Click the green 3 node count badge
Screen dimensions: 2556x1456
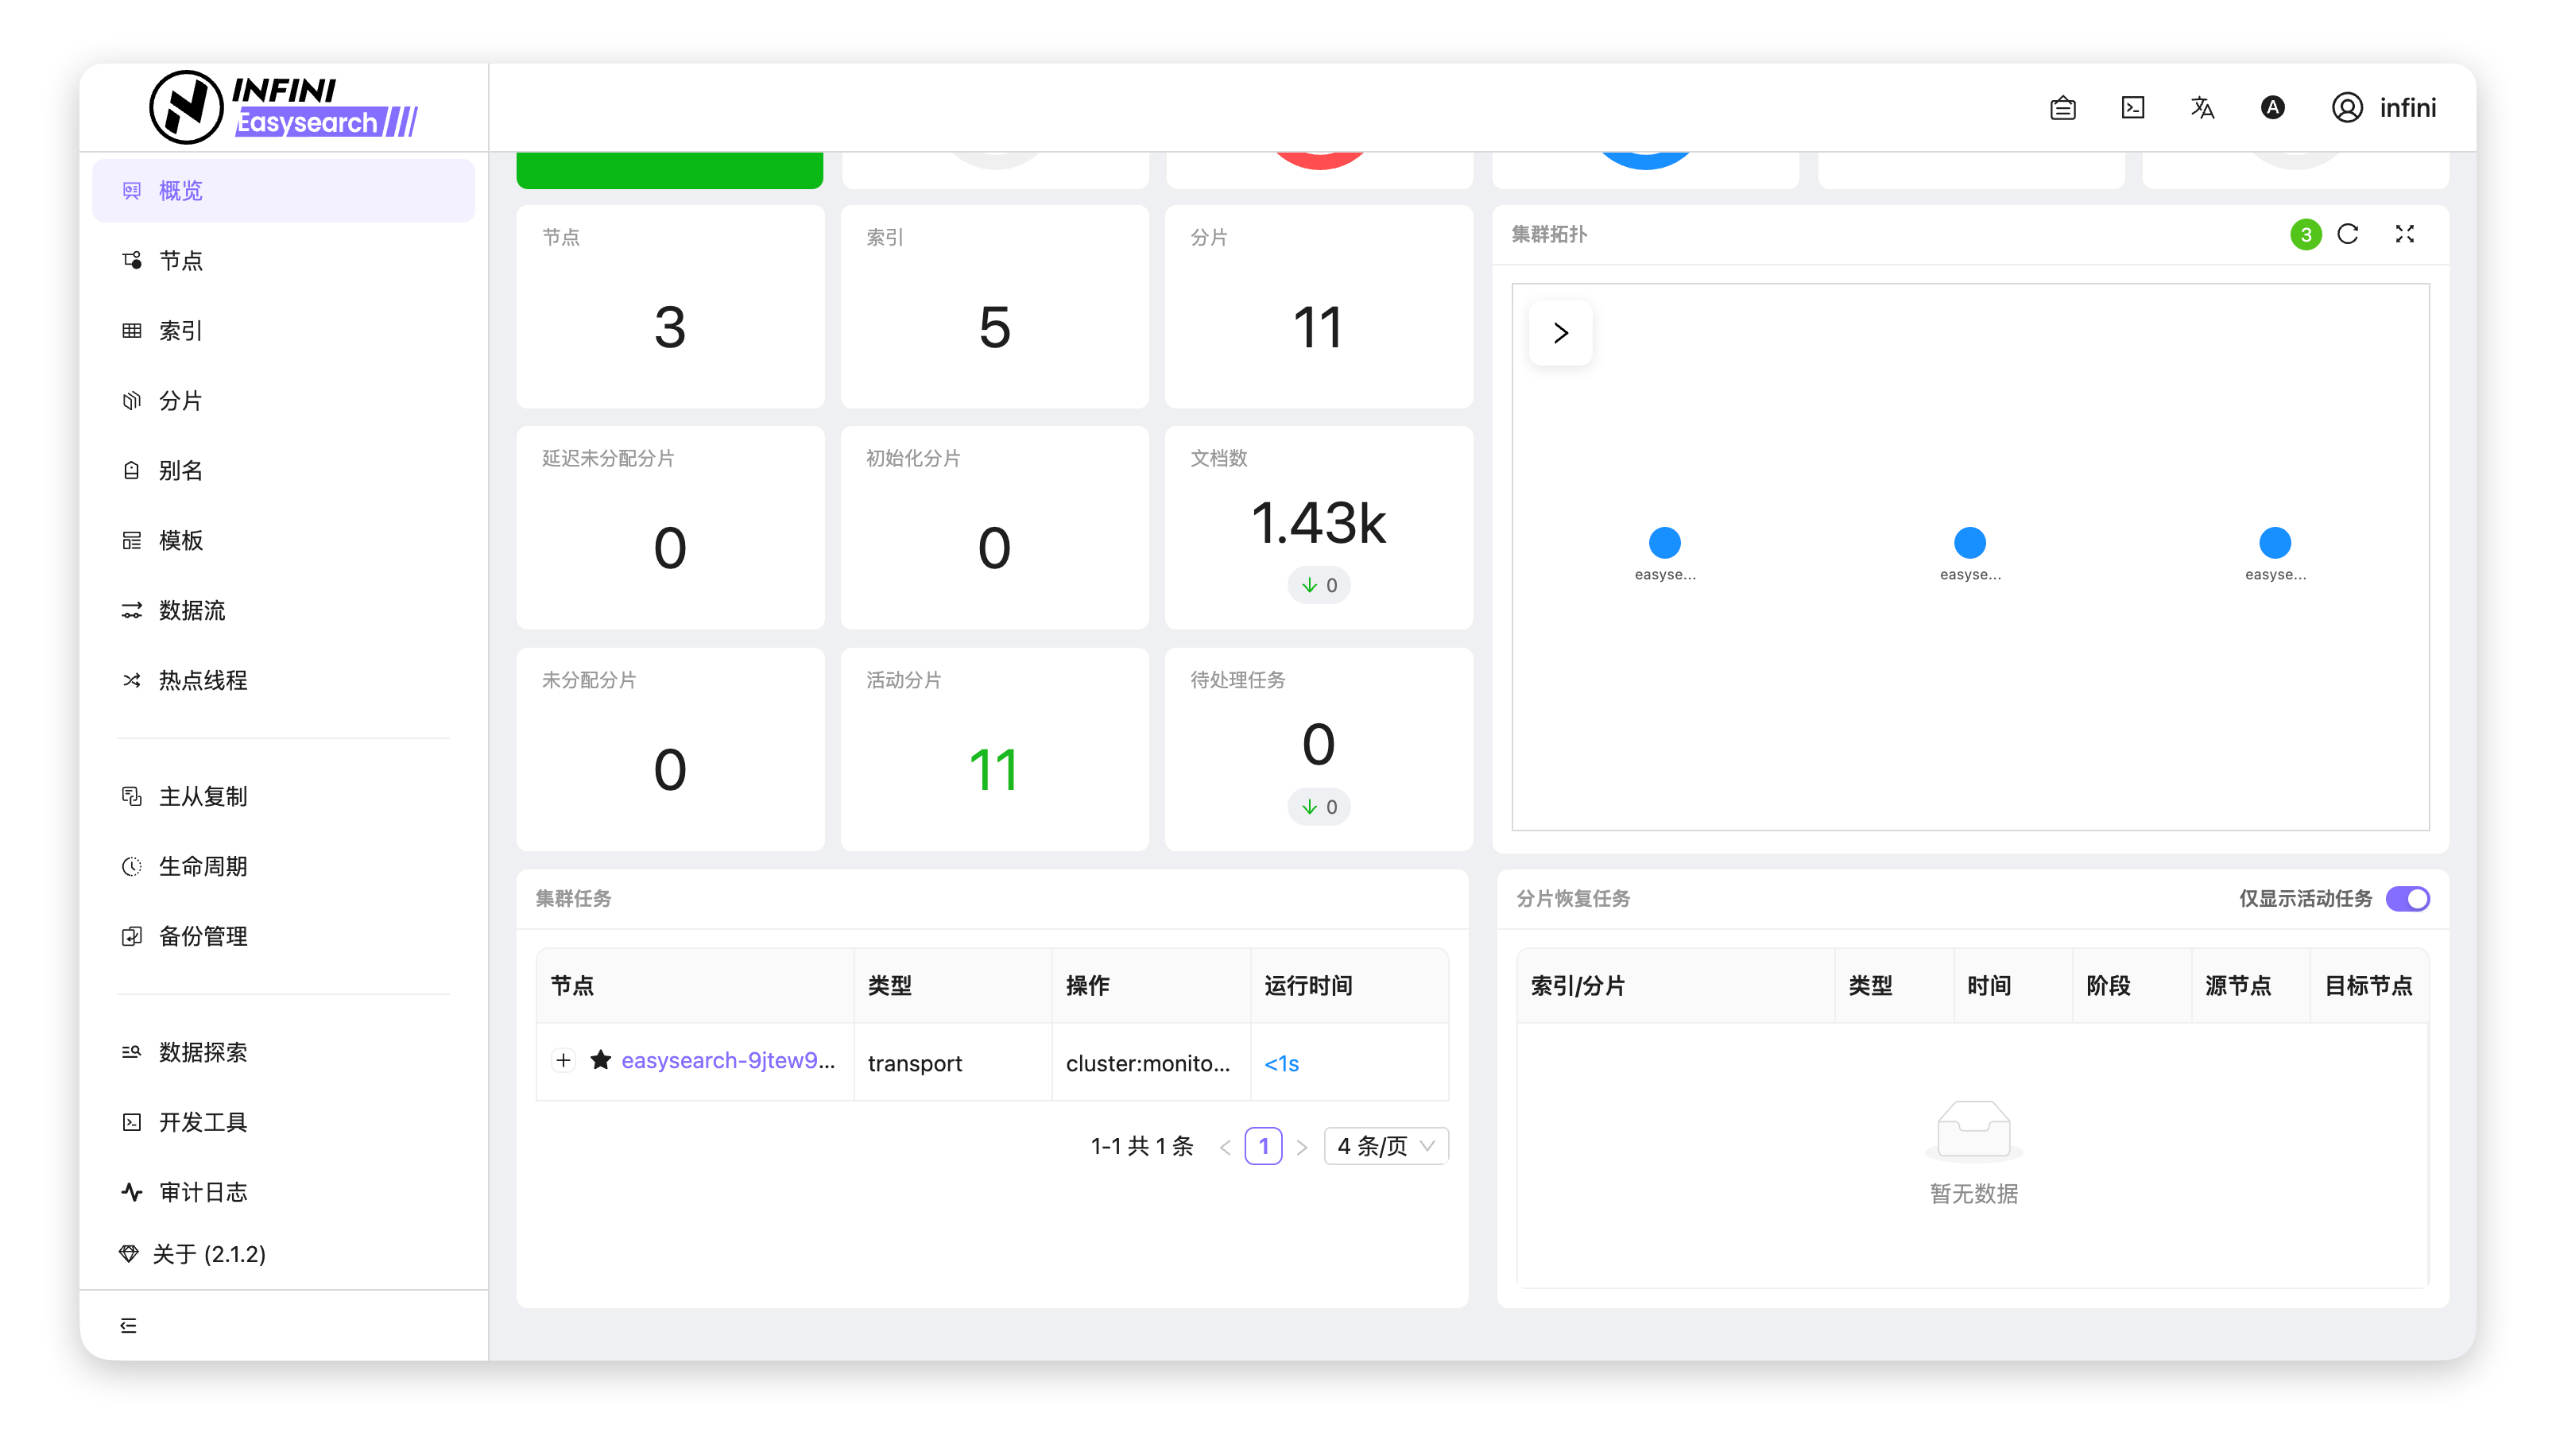(x=2305, y=234)
